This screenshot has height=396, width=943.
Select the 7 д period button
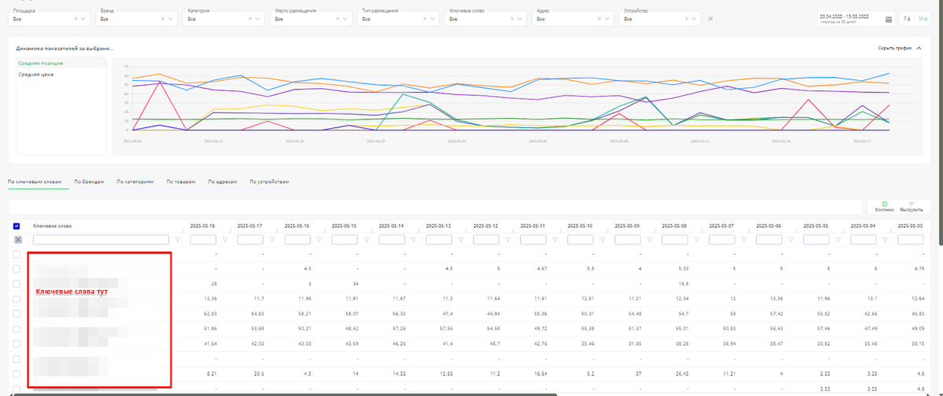tap(906, 18)
